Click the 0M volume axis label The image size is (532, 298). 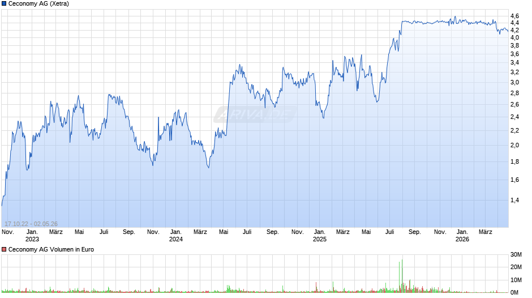pyautogui.click(x=514, y=292)
